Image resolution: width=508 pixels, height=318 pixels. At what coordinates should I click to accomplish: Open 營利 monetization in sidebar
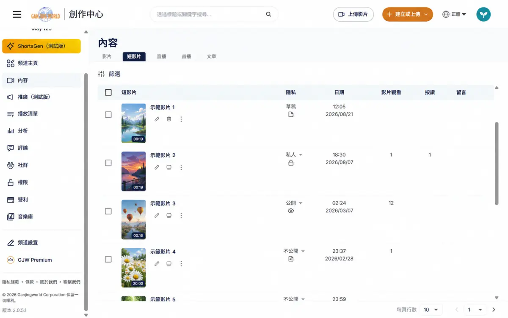coord(41,200)
